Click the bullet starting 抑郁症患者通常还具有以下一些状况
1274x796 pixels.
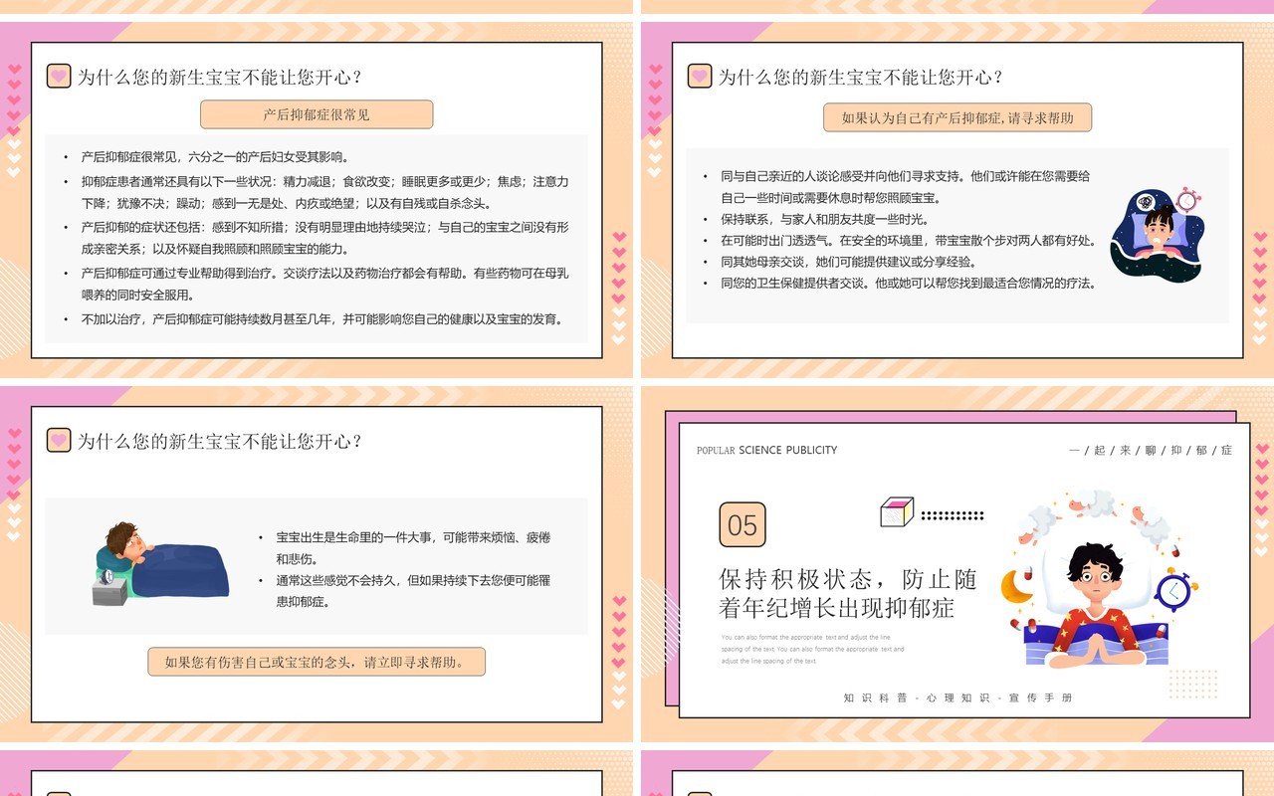pyautogui.click(x=325, y=192)
